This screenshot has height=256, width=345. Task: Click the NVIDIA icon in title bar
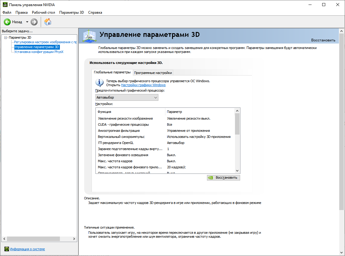(x=5, y=5)
